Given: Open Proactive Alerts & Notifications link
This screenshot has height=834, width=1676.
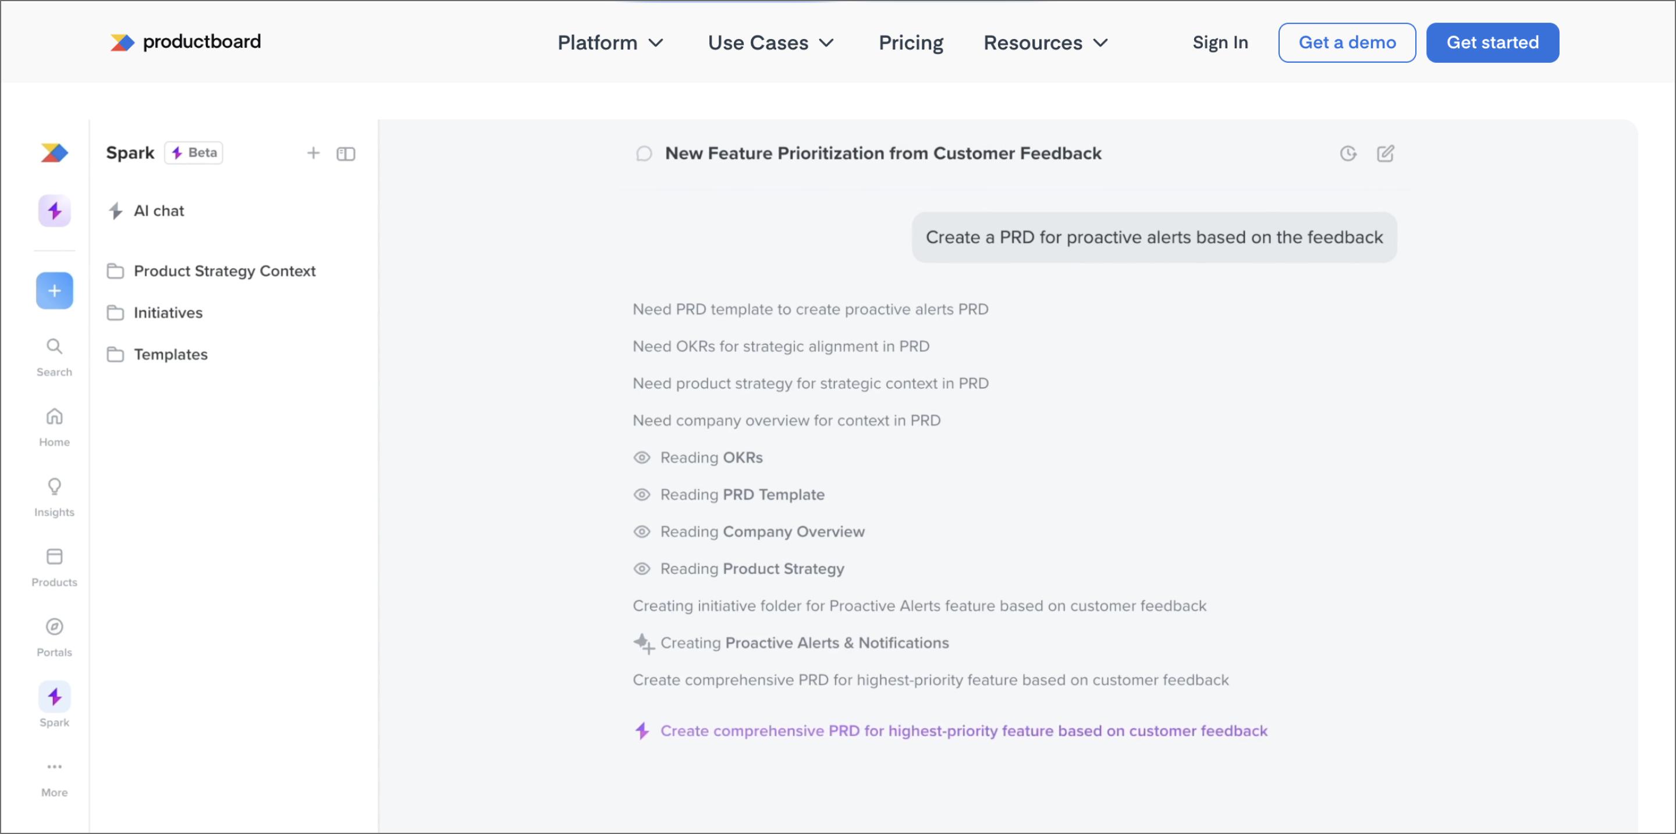Looking at the screenshot, I should click(837, 643).
